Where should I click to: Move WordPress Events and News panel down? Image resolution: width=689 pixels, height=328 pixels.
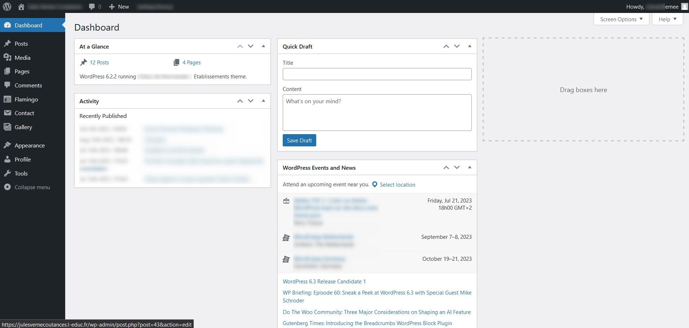[457, 168]
